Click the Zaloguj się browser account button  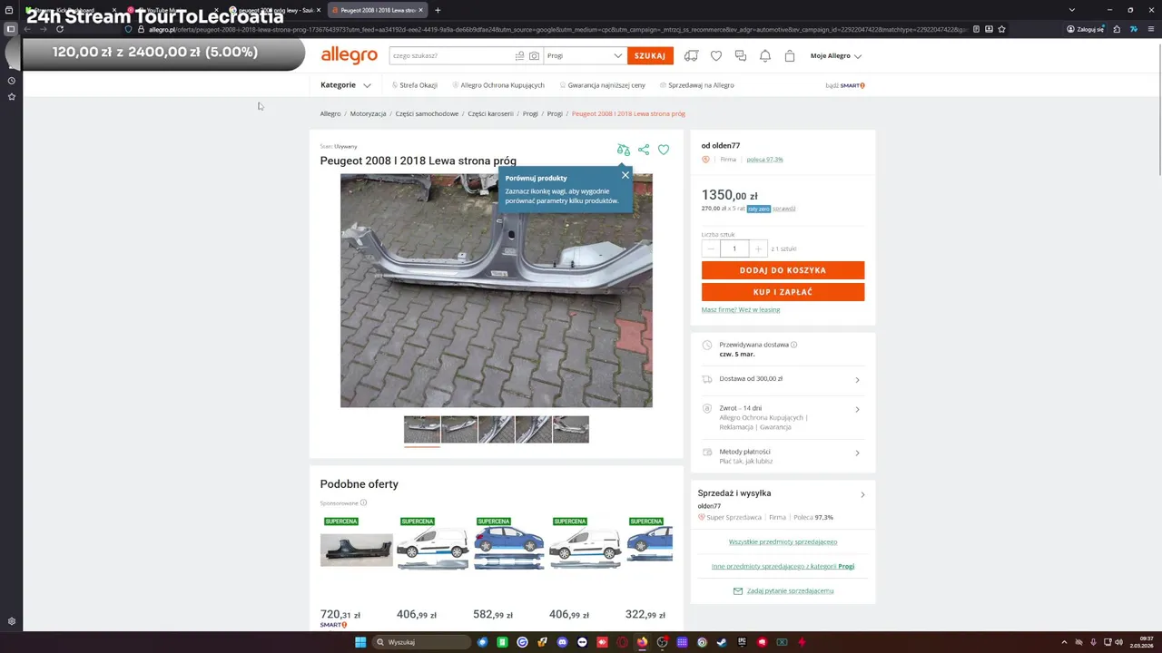[x=1086, y=29]
